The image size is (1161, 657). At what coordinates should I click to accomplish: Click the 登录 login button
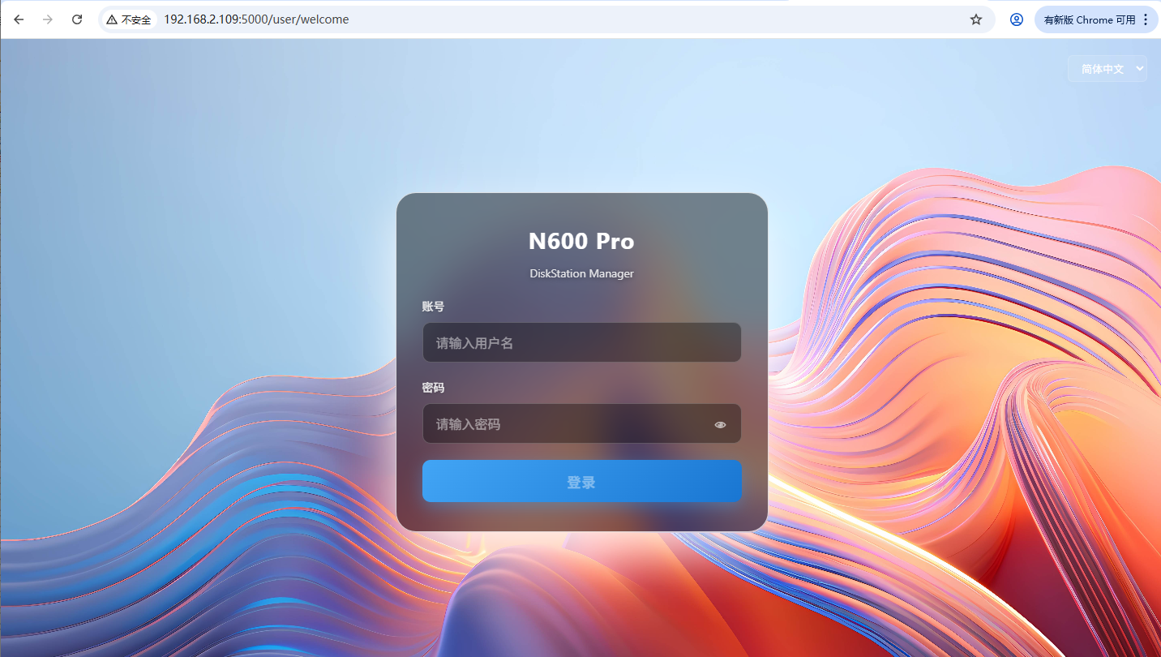coord(582,482)
